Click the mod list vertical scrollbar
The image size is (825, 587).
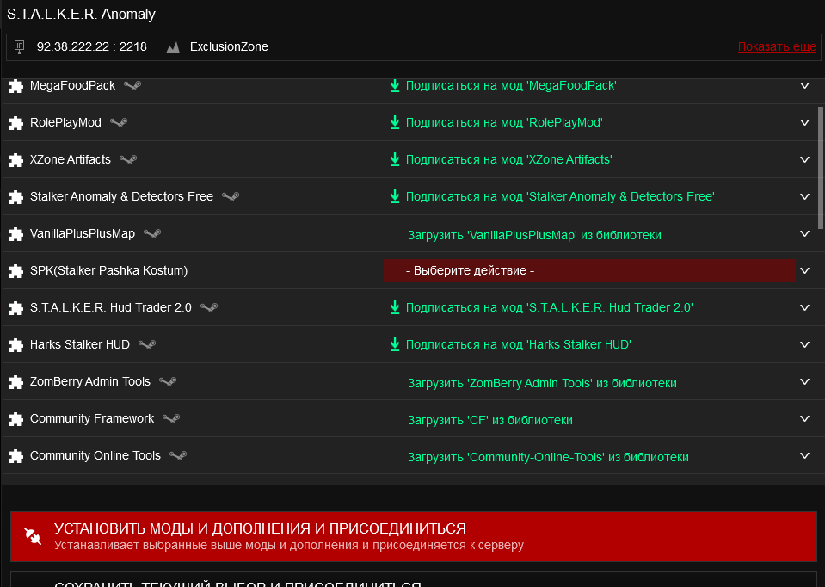(x=820, y=168)
